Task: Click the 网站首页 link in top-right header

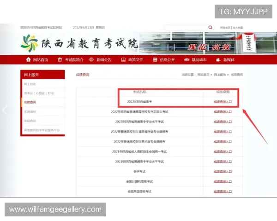Action: [x=225, y=28]
